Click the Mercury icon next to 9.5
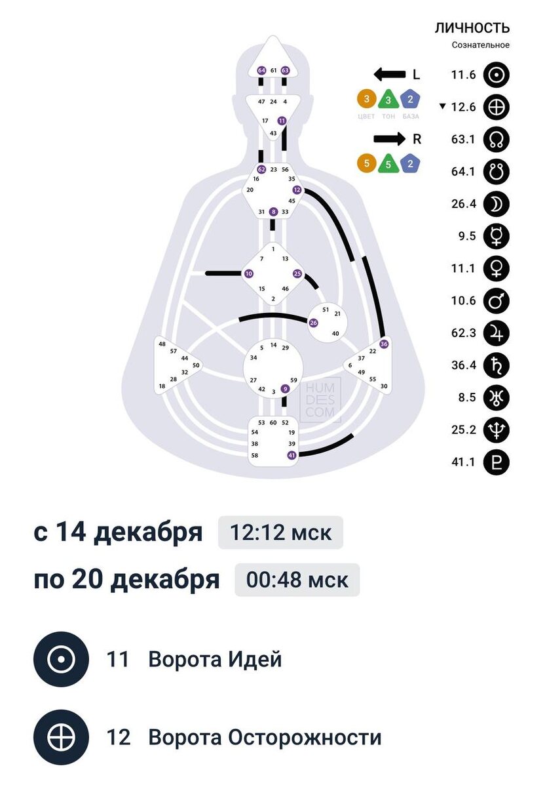The height and width of the screenshot is (787, 547). click(x=496, y=236)
